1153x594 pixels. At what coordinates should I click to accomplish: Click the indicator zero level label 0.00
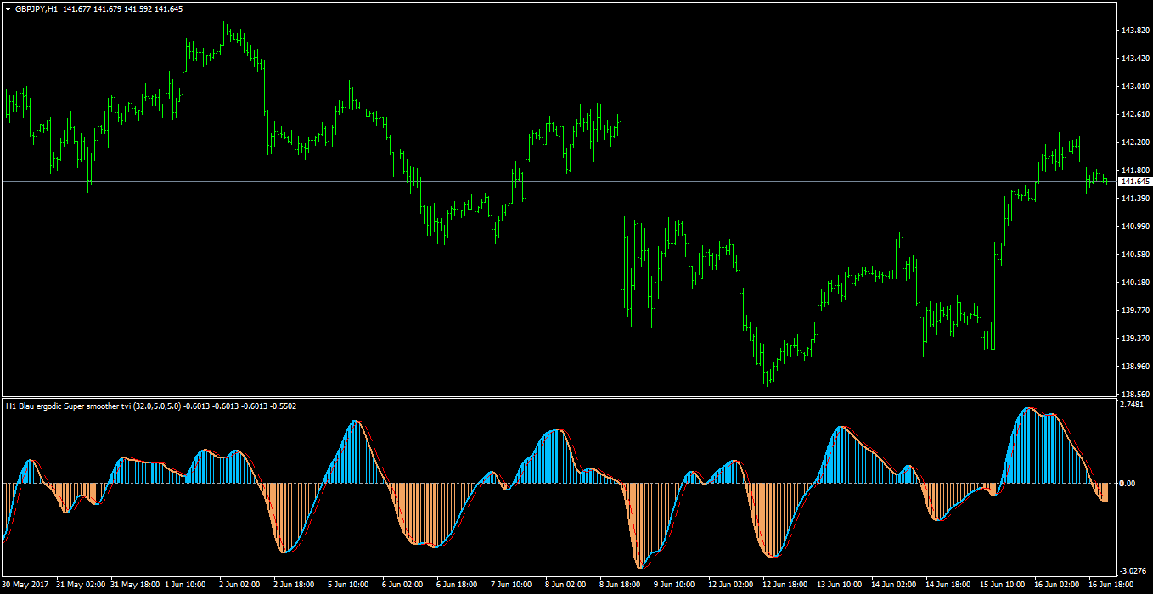click(1128, 484)
